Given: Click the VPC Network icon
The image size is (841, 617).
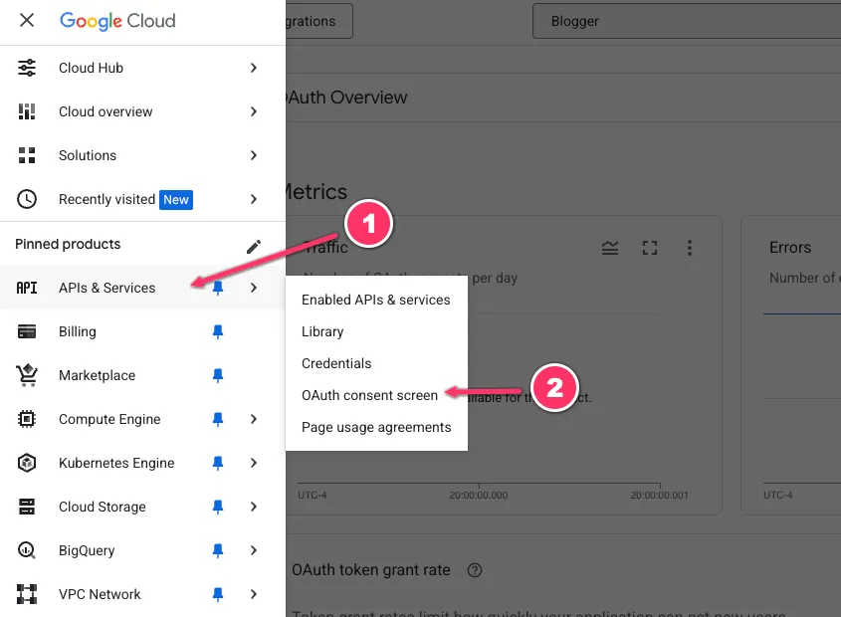Looking at the screenshot, I should tap(27, 594).
